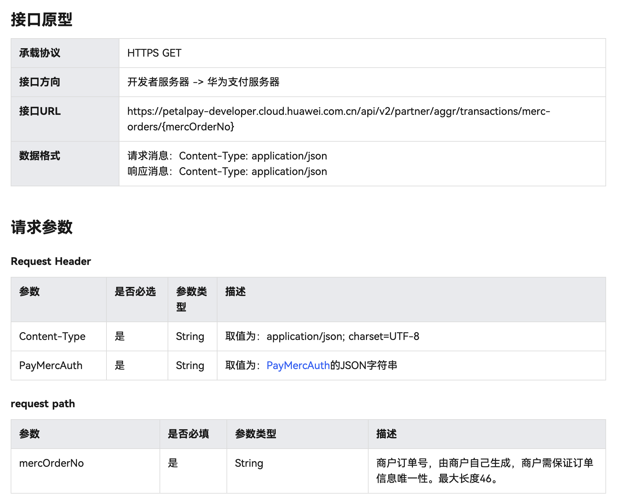Click the Request Header subheading
Viewport: 620px width, 502px height.
[51, 261]
